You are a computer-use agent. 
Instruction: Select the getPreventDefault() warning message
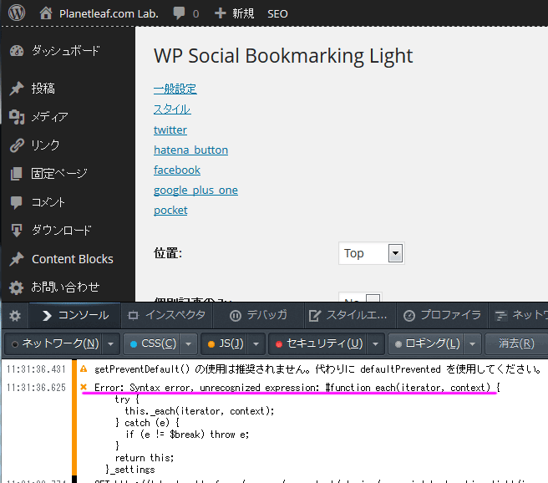coord(317,369)
